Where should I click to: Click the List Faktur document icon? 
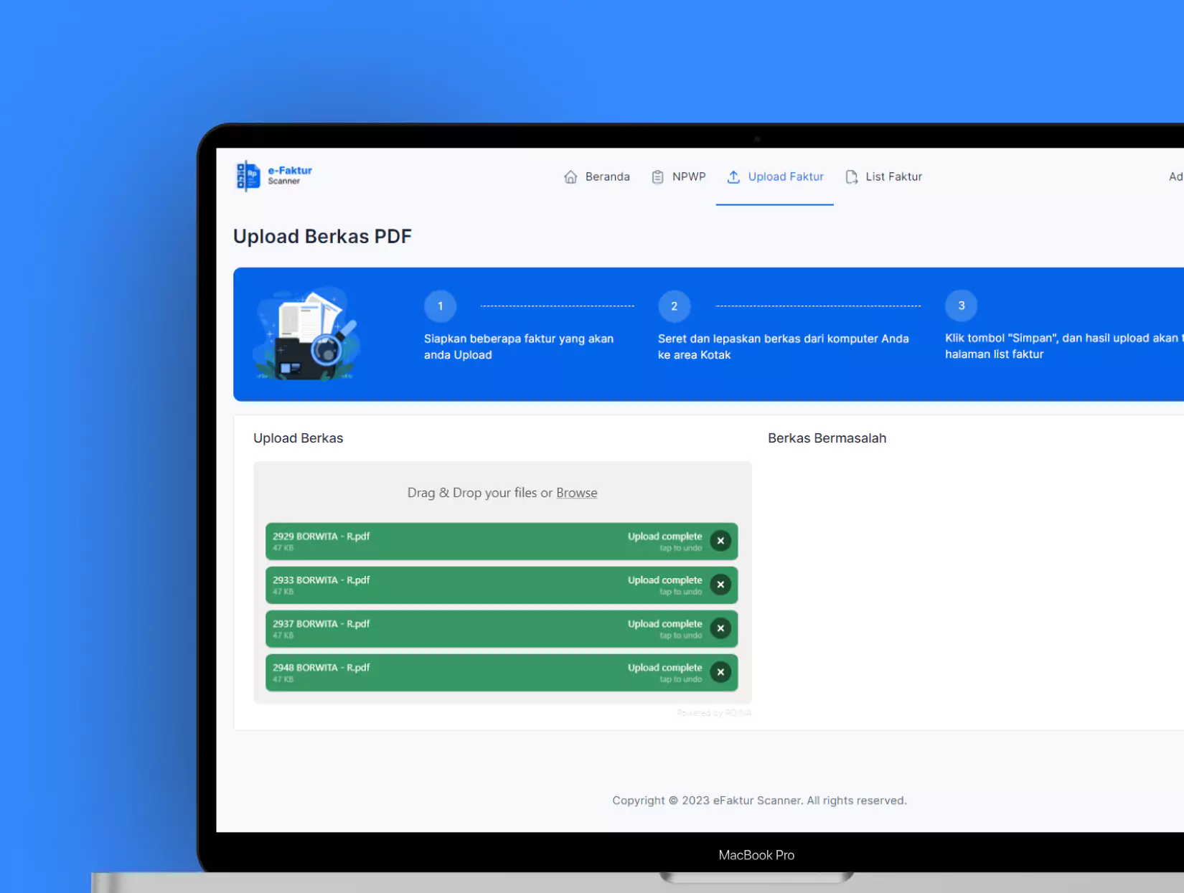(x=851, y=177)
